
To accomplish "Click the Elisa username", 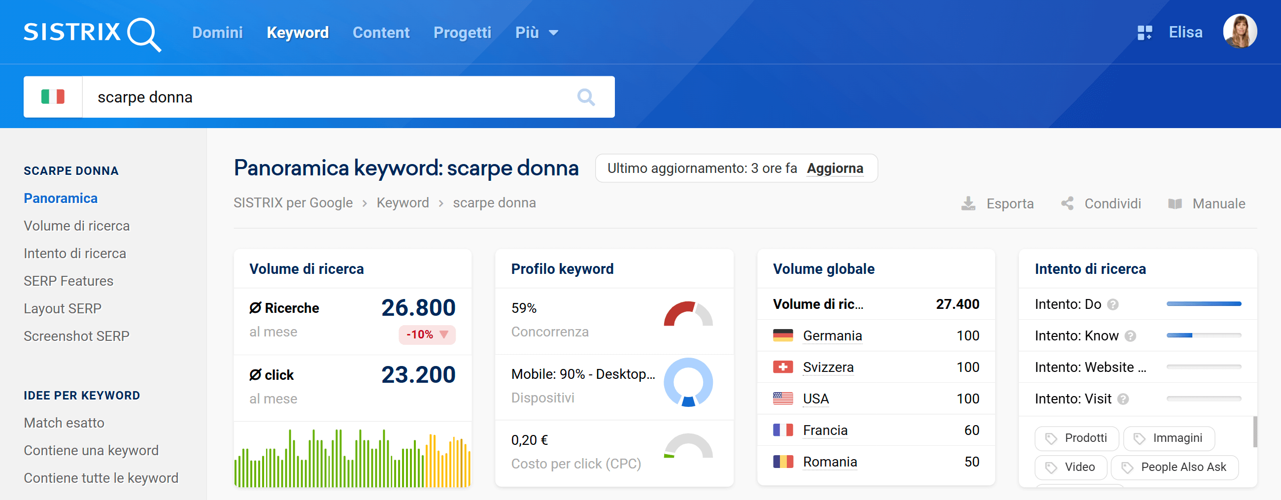I will tap(1185, 33).
